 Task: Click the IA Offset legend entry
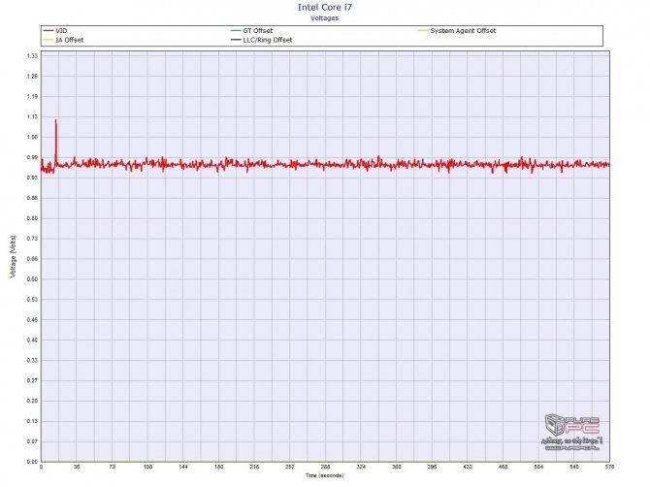tap(63, 40)
